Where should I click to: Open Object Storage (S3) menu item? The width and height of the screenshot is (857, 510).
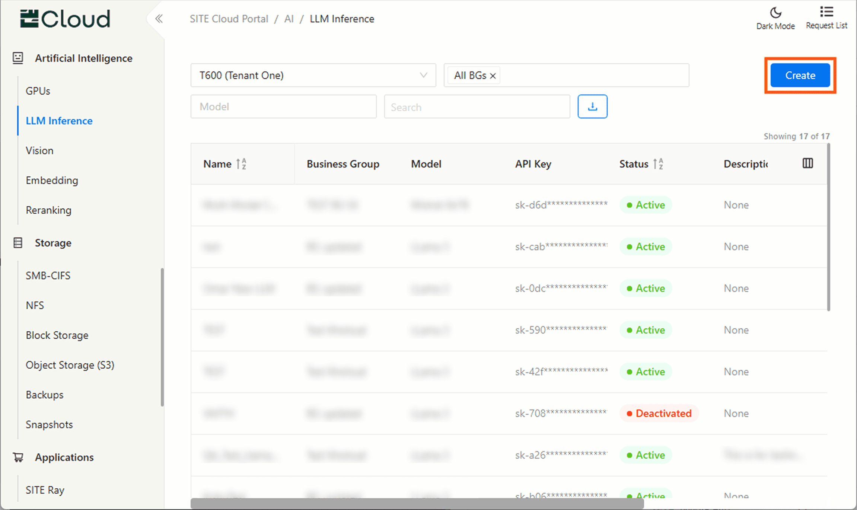[70, 365]
